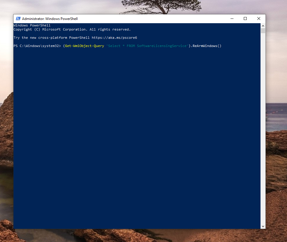Click the vertical scrollbar thumb
Screen dimensions: 287x242
[x=263, y=31]
